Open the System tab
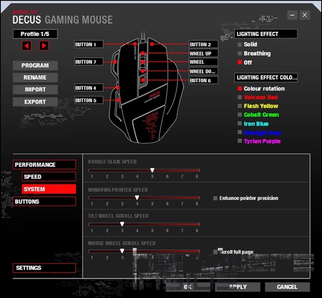 pos(49,189)
